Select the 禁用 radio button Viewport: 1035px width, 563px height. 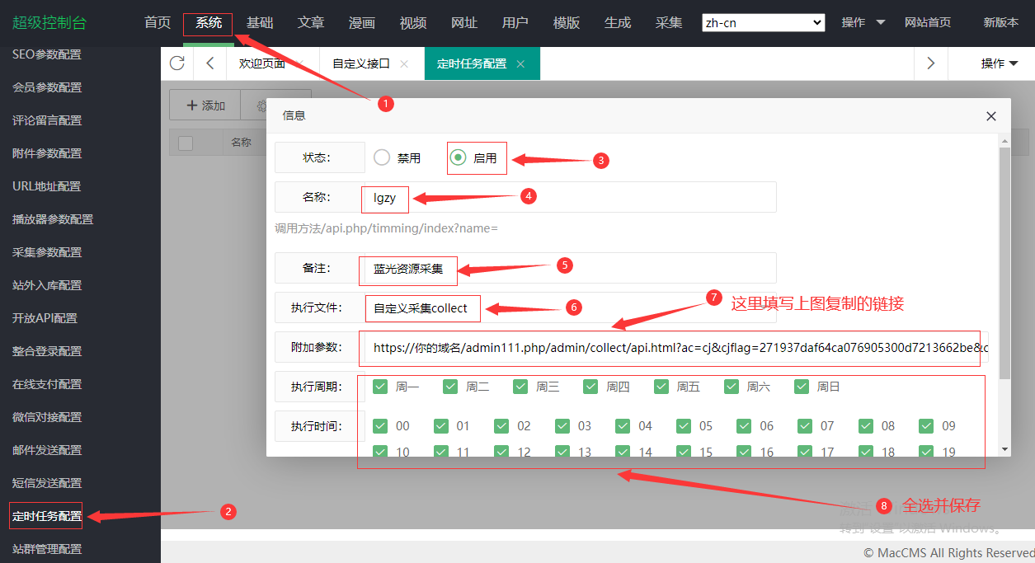click(382, 157)
